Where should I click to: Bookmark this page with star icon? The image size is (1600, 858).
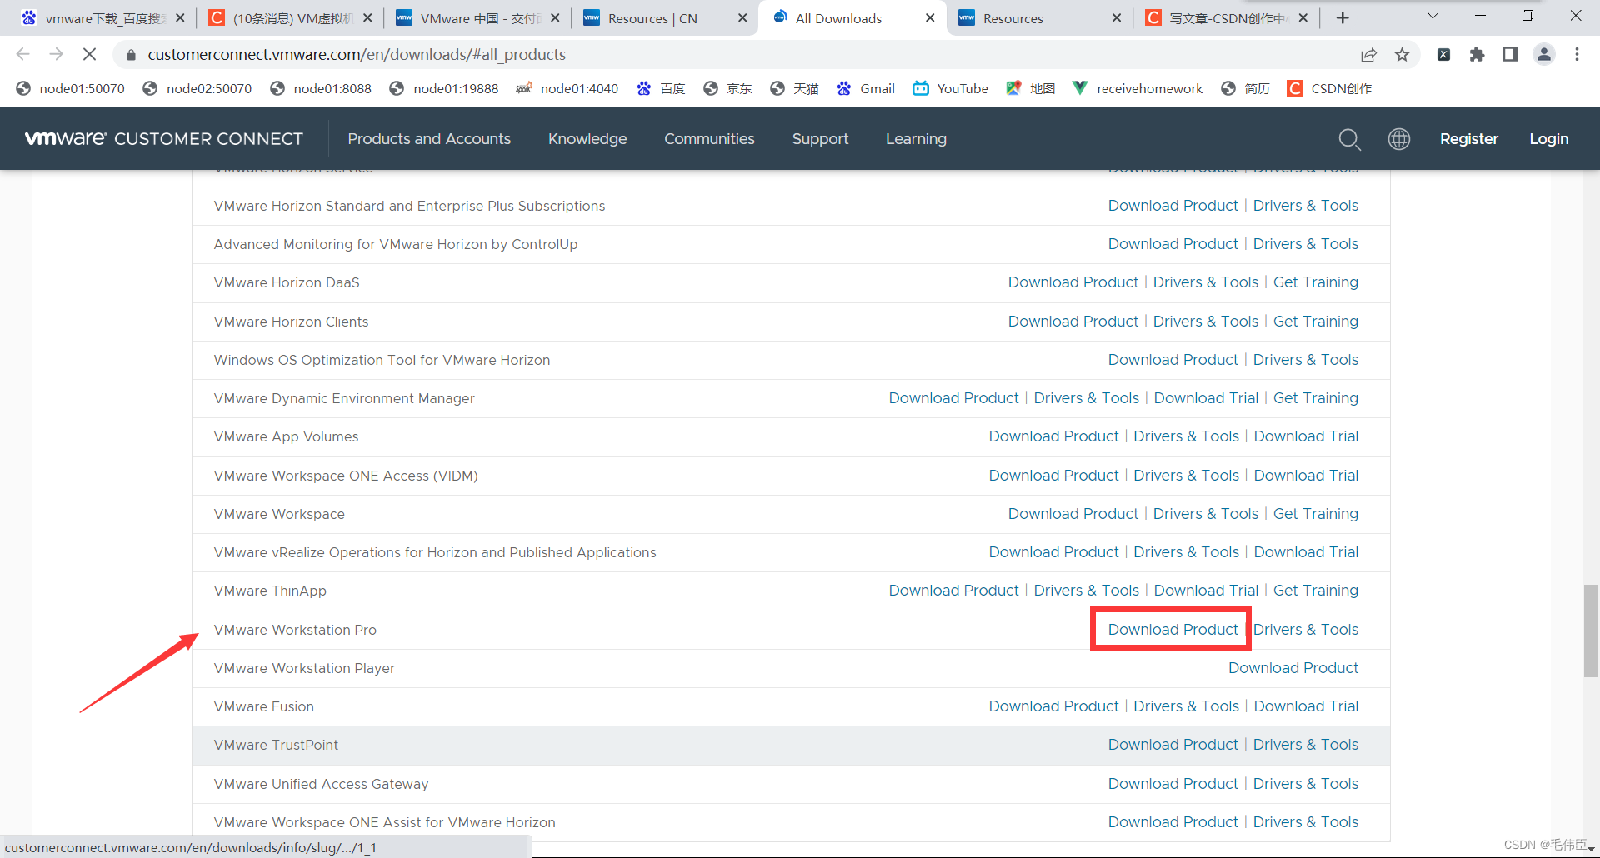click(x=1402, y=54)
